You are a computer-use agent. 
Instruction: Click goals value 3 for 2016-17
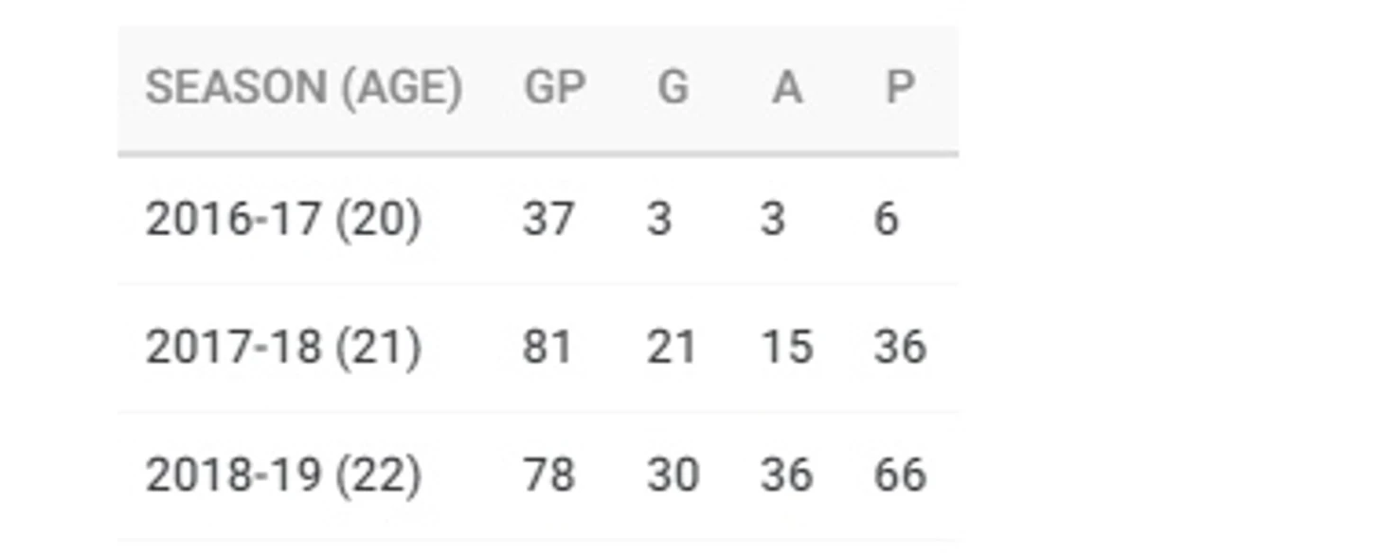point(659,220)
